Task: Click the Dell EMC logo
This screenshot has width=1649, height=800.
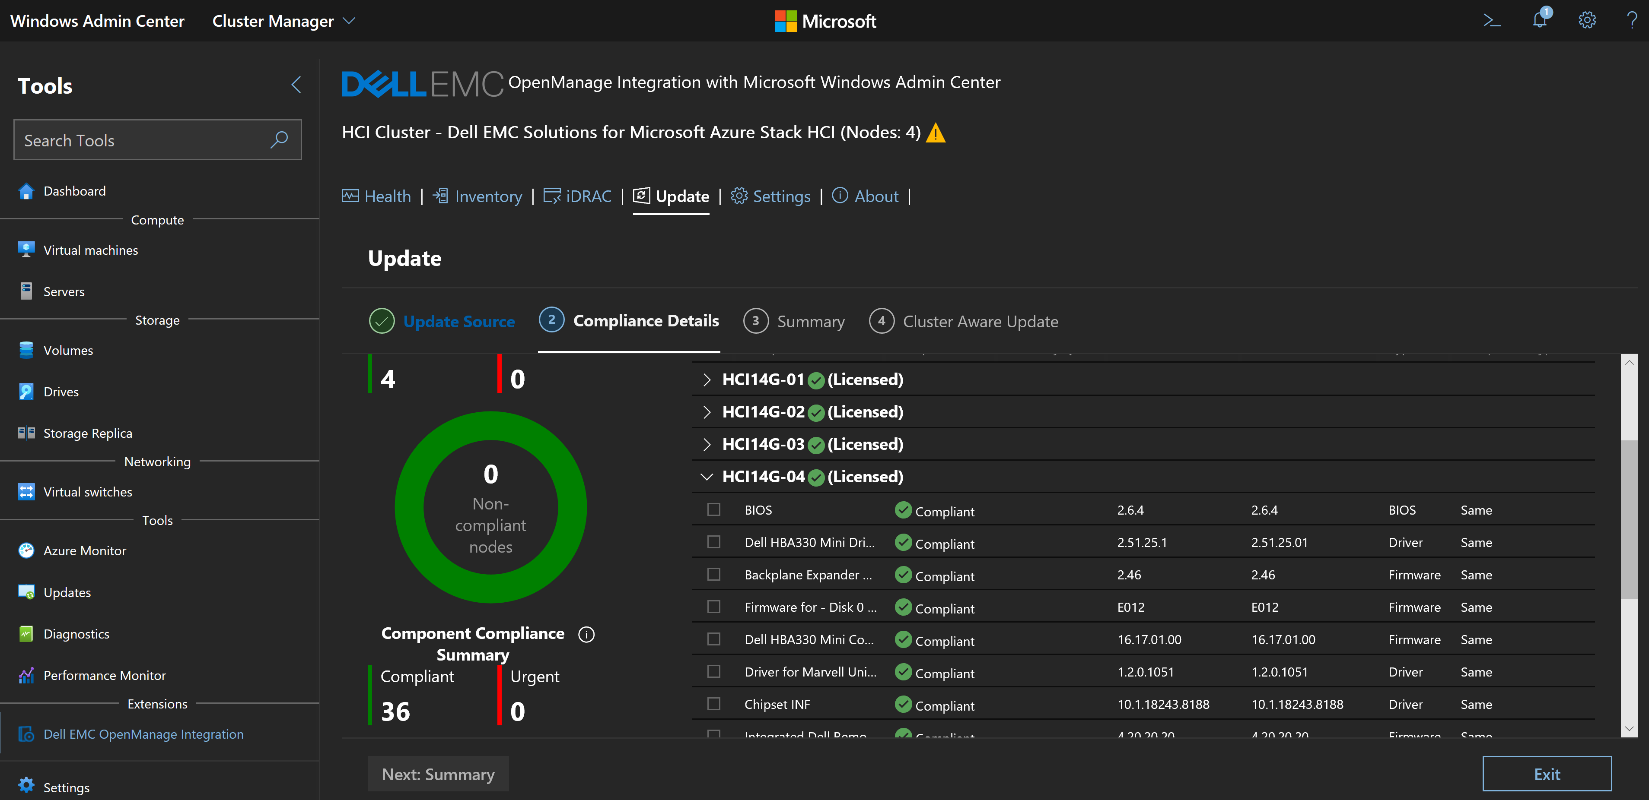Action: (x=423, y=84)
